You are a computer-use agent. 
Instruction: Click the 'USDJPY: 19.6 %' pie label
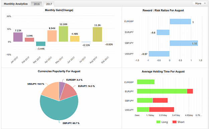coord(36,84)
